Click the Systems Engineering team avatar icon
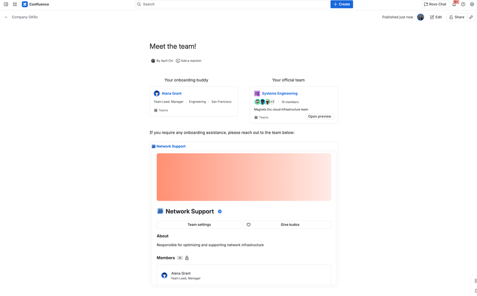The height and width of the screenshot is (296, 477). (x=257, y=93)
